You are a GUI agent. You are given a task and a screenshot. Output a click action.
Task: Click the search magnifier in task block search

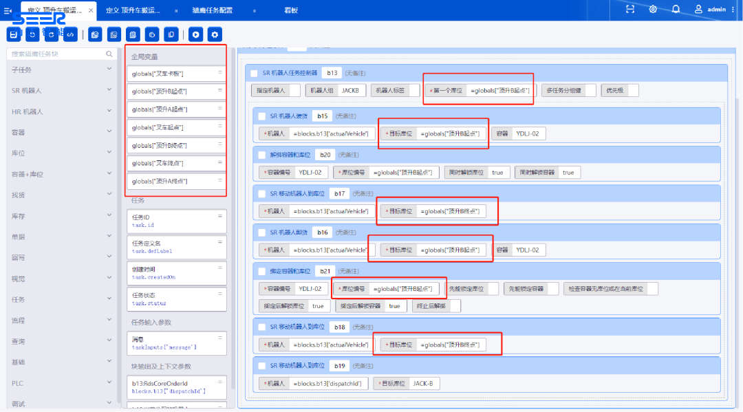[x=109, y=54]
